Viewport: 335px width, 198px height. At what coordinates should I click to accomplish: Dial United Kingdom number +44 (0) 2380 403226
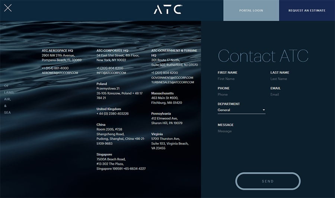pyautogui.click(x=112, y=114)
